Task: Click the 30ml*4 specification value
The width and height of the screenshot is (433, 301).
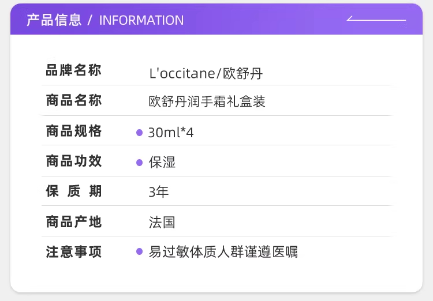Action: point(171,133)
